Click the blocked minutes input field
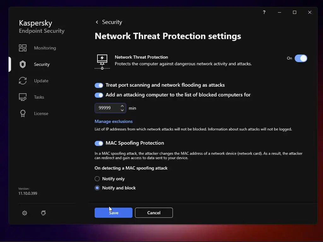This screenshot has width=323, height=242. (x=107, y=108)
